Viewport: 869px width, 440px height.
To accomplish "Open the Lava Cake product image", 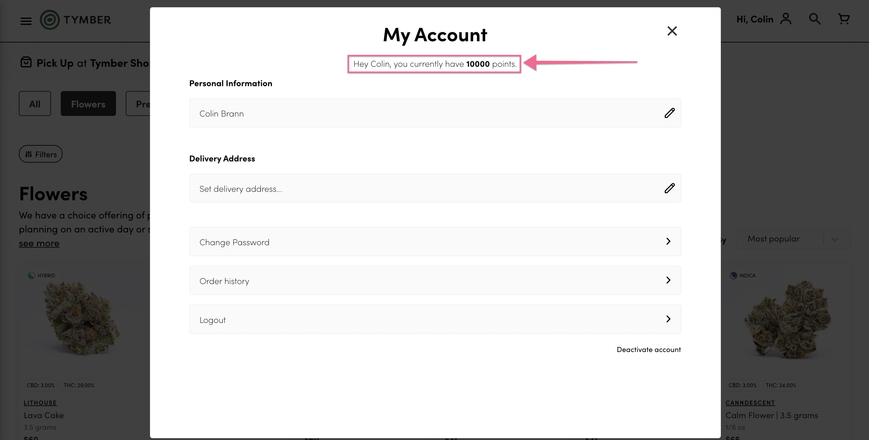I will (82, 319).
